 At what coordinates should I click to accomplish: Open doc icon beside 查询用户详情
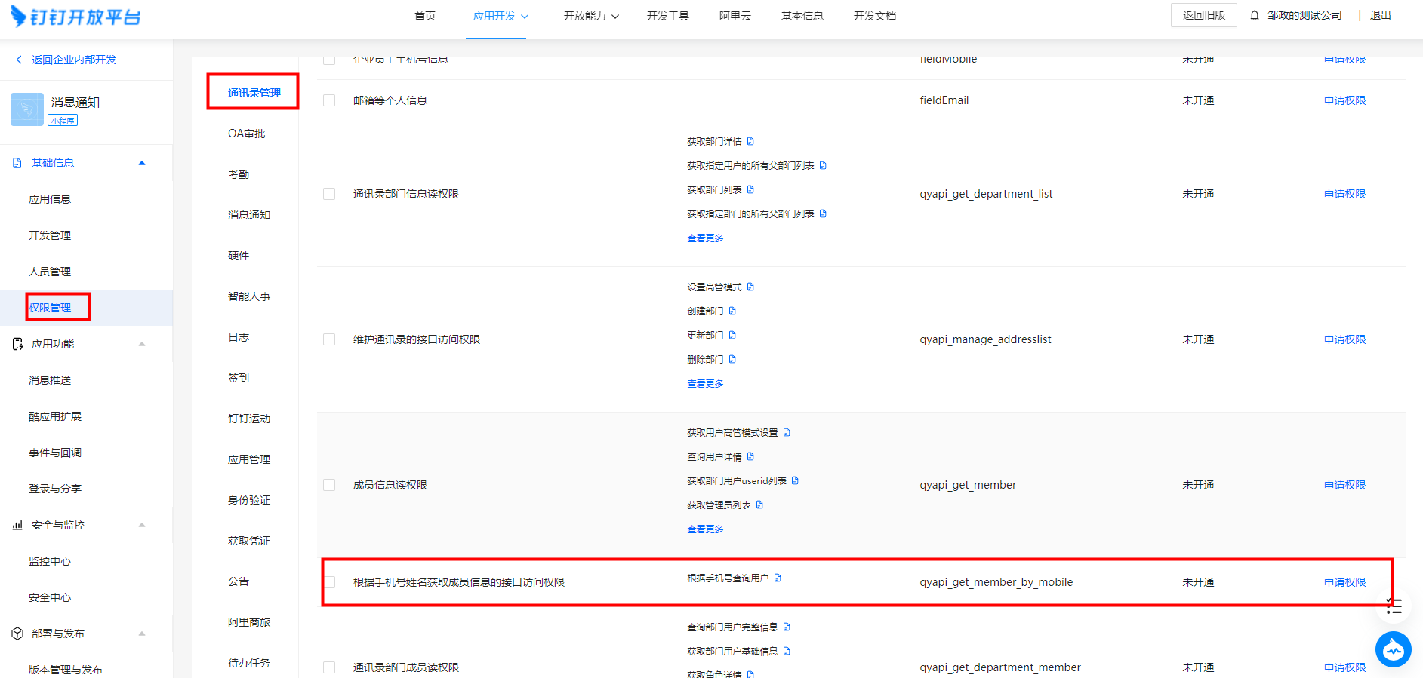click(x=750, y=456)
